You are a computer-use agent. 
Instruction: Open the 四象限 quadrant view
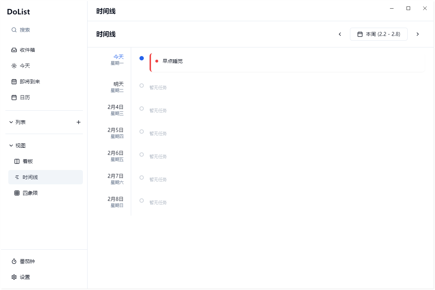29,193
